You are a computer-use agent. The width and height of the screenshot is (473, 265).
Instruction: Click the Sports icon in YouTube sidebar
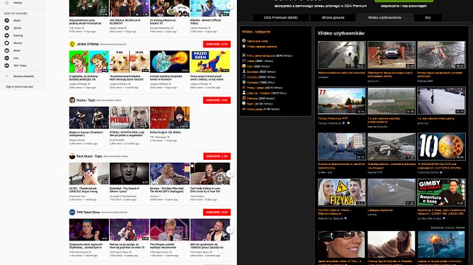(x=6, y=28)
